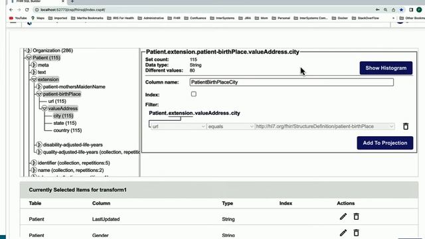
Task: Edit the Gender row with pencil icon
Action: 343,233
